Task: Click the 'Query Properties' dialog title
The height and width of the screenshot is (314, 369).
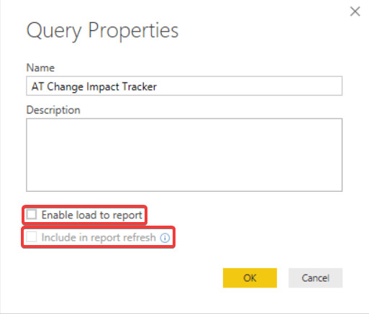Action: pyautogui.click(x=102, y=31)
